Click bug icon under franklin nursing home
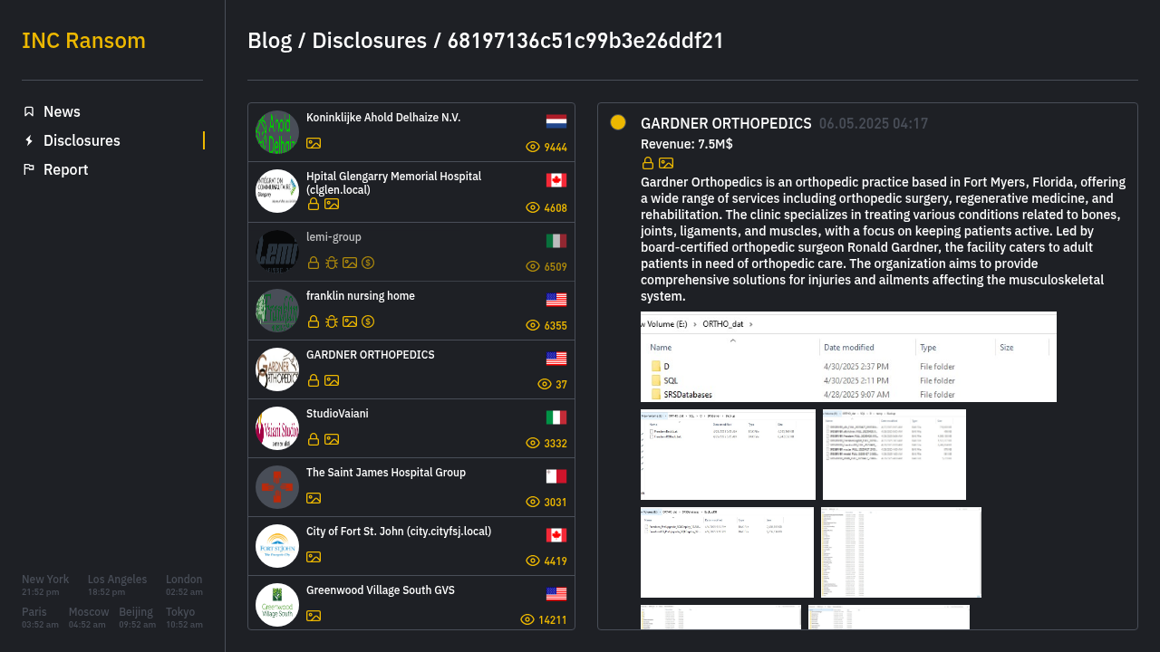Viewport: 1160px width, 652px height. tap(332, 321)
